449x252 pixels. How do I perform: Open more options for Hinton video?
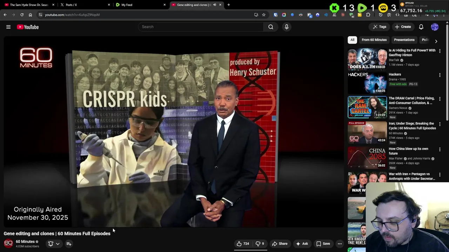[x=440, y=51]
